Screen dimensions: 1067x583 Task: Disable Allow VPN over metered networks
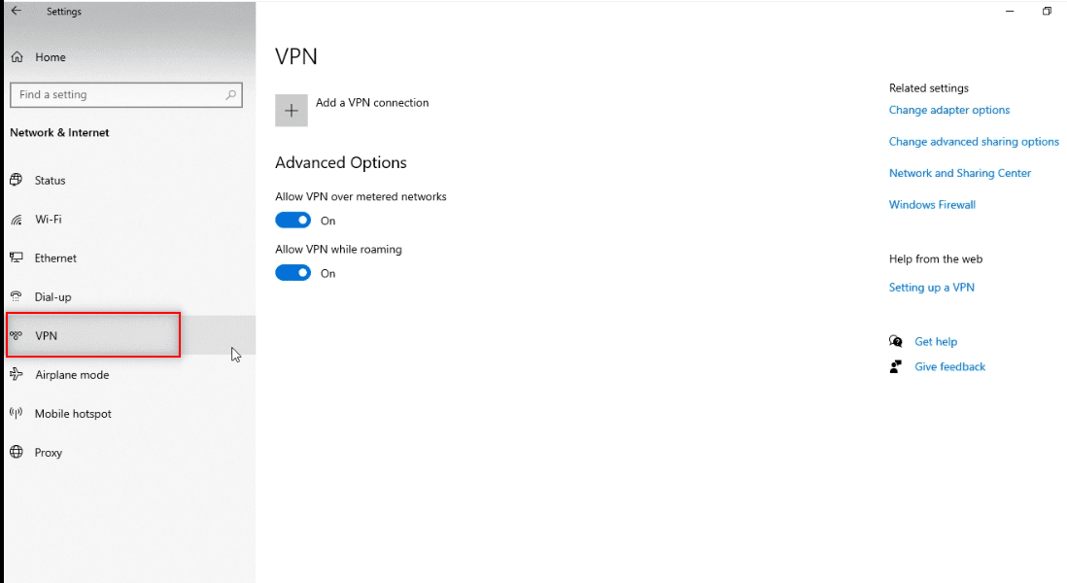point(293,220)
